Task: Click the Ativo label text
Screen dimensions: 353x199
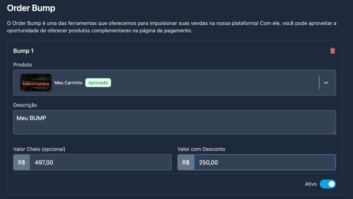Action: 311,184
